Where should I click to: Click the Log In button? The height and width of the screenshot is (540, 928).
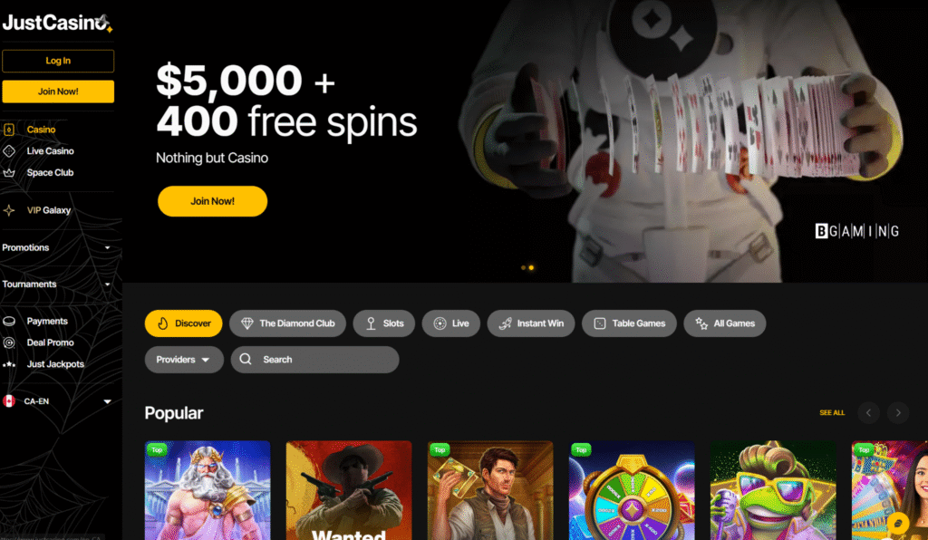click(x=58, y=61)
